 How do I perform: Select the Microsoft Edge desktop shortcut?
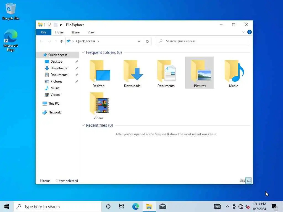click(x=11, y=40)
